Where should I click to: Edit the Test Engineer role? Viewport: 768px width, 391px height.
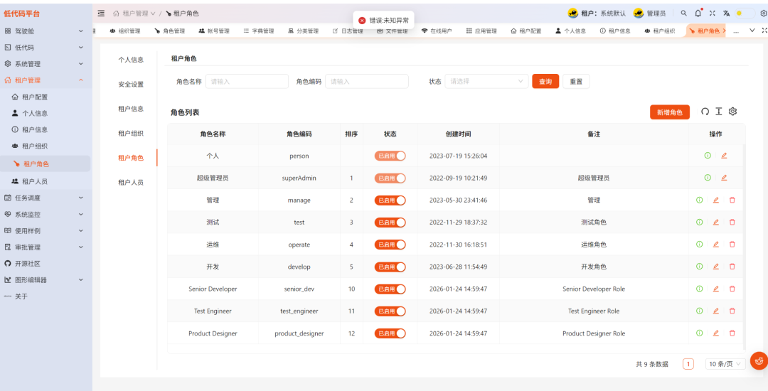click(715, 311)
